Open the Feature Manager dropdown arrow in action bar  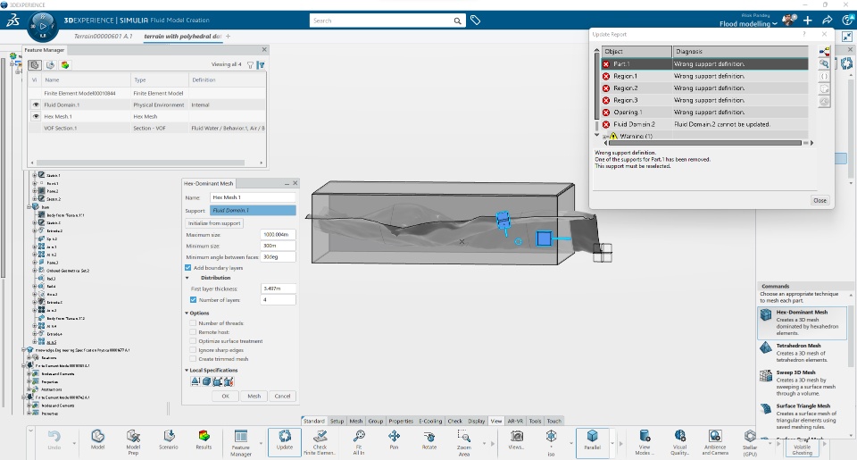point(261,443)
